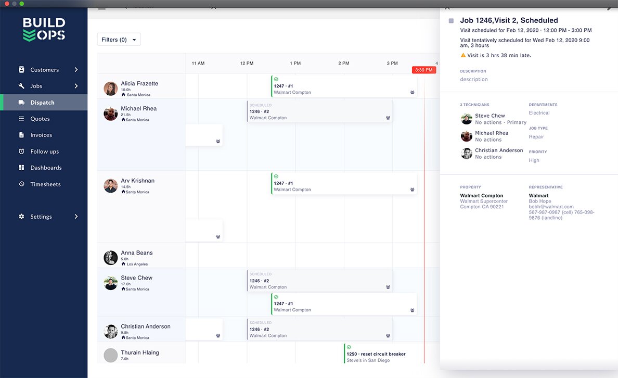Click the Job 1246, Visit 2 heading

tap(509, 20)
